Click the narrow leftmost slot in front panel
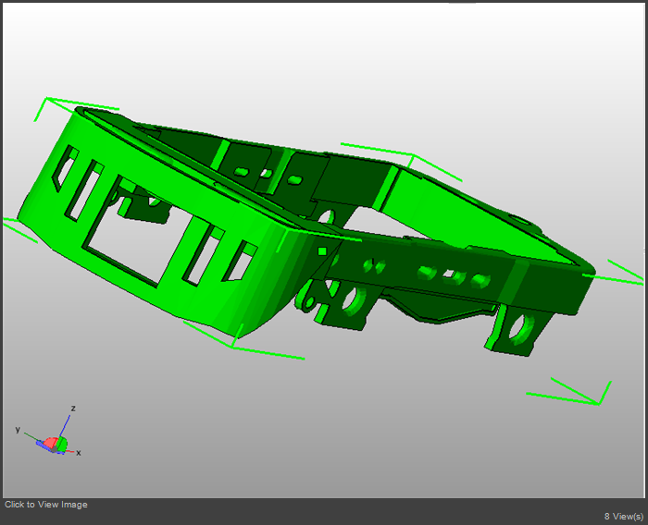 (x=64, y=169)
